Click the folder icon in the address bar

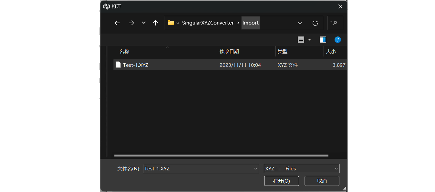pyautogui.click(x=171, y=23)
